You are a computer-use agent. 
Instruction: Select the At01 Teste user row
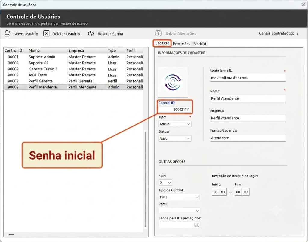pos(73,75)
